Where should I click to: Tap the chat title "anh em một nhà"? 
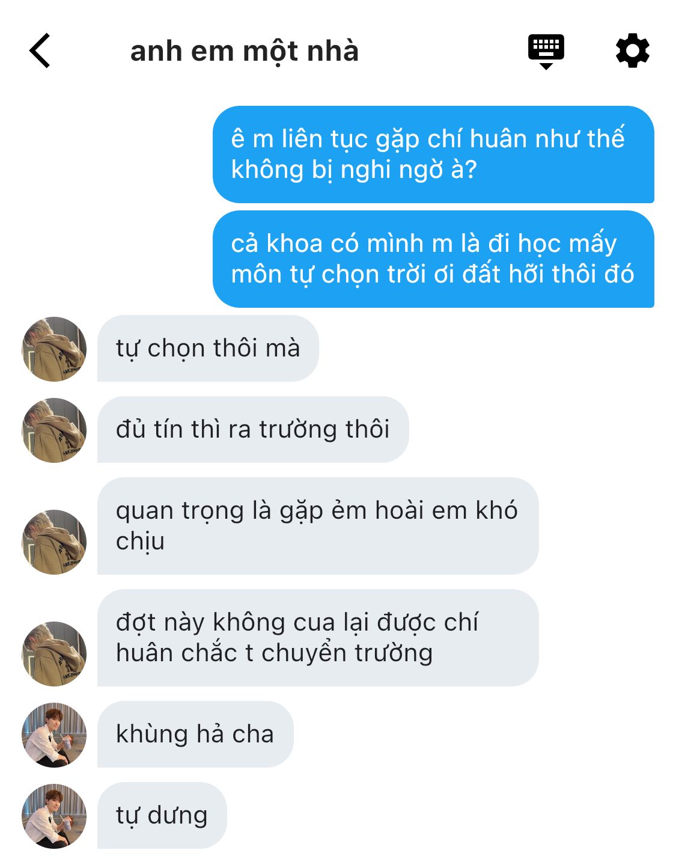[x=245, y=52]
